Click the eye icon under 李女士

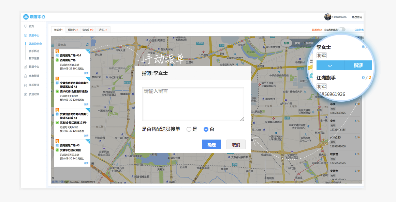click(x=330, y=65)
